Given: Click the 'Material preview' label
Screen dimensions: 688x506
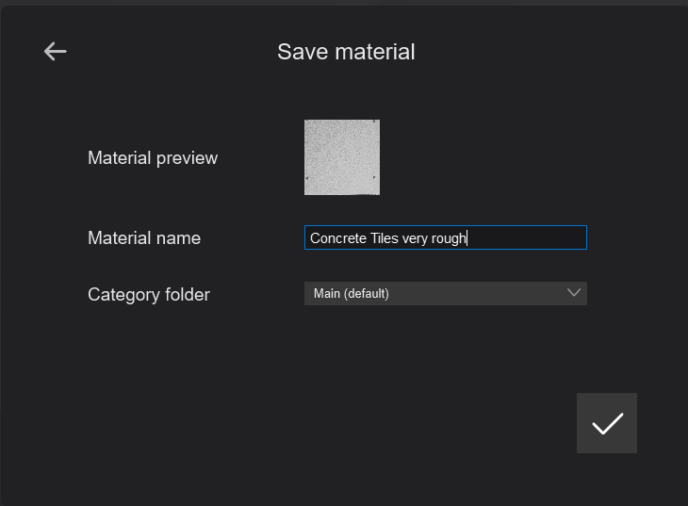Looking at the screenshot, I should 153,158.
